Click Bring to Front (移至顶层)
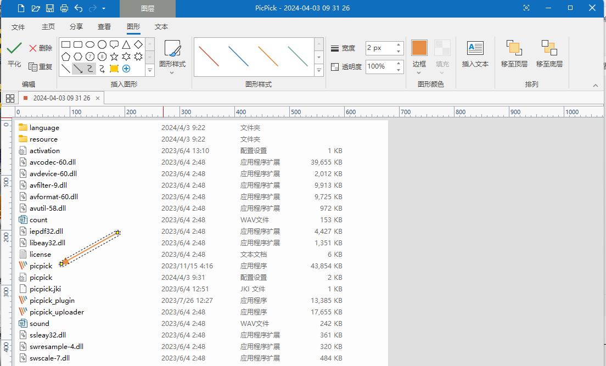 514,54
